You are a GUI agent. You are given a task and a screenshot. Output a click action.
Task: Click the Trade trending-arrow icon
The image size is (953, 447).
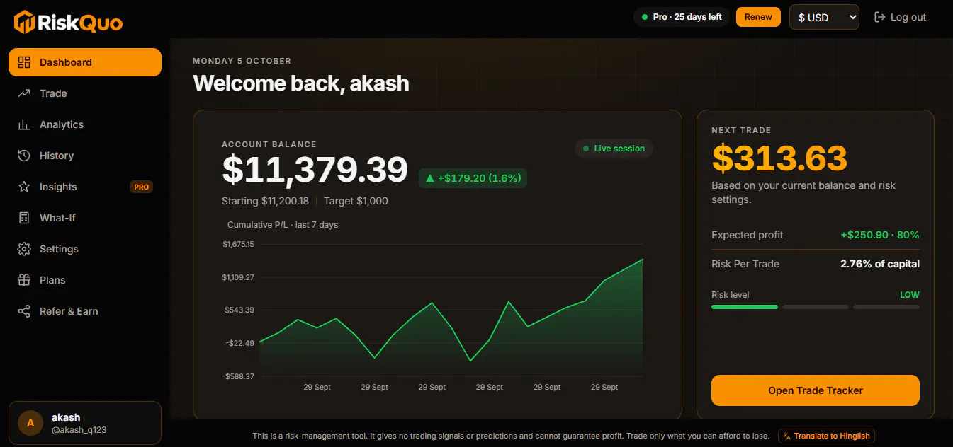[24, 93]
